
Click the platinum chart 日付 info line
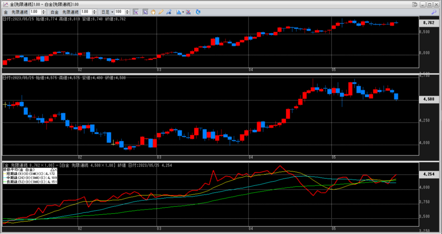click(x=64, y=78)
